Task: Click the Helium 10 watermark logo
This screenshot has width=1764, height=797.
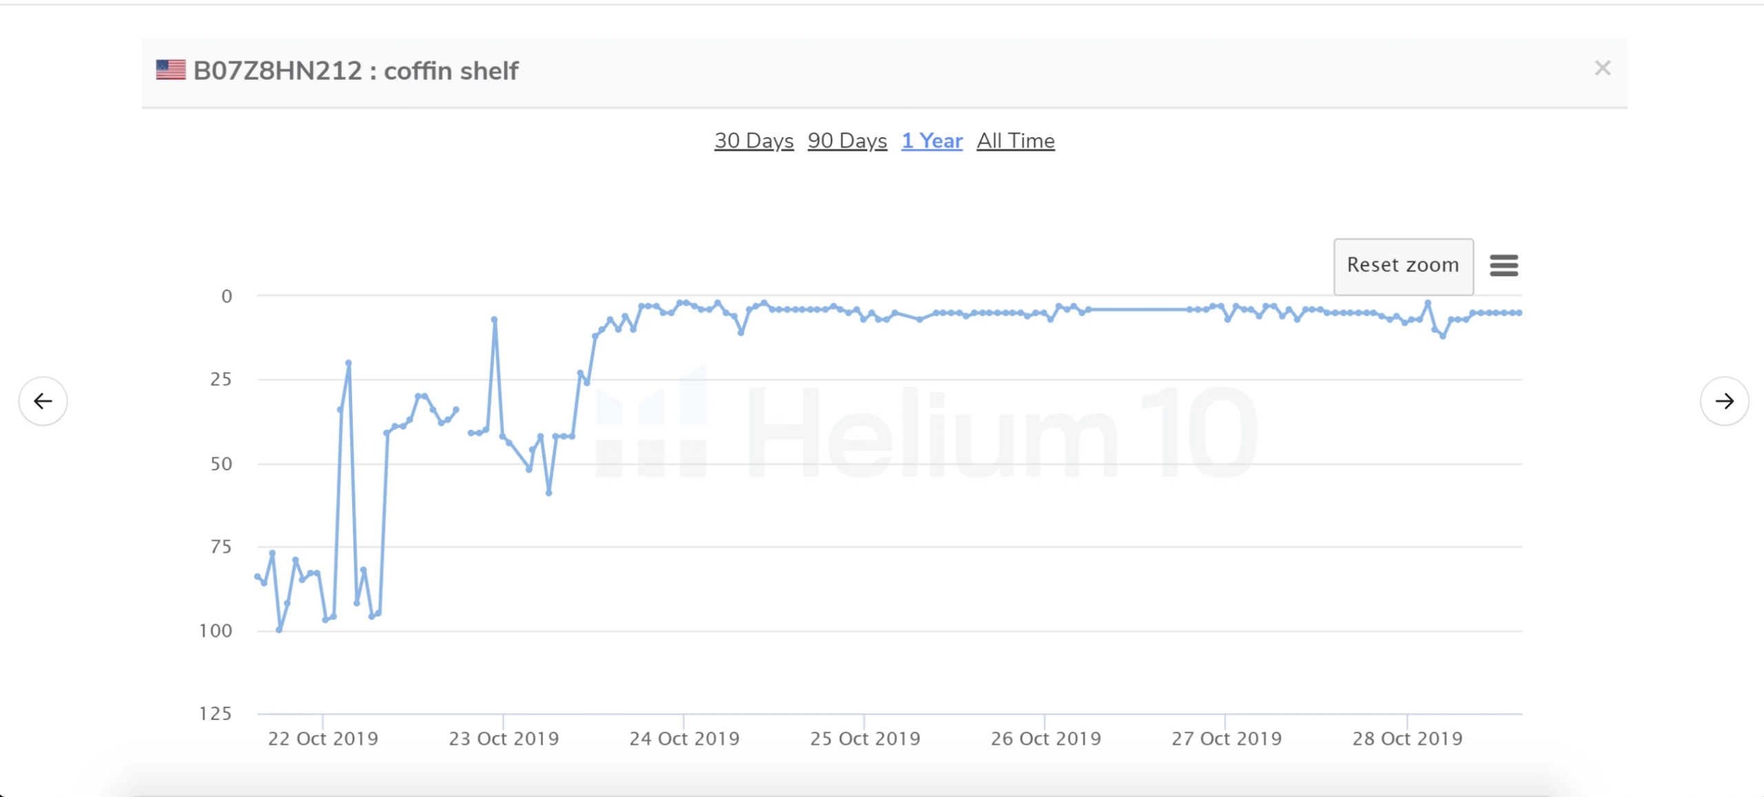Action: pos(926,431)
